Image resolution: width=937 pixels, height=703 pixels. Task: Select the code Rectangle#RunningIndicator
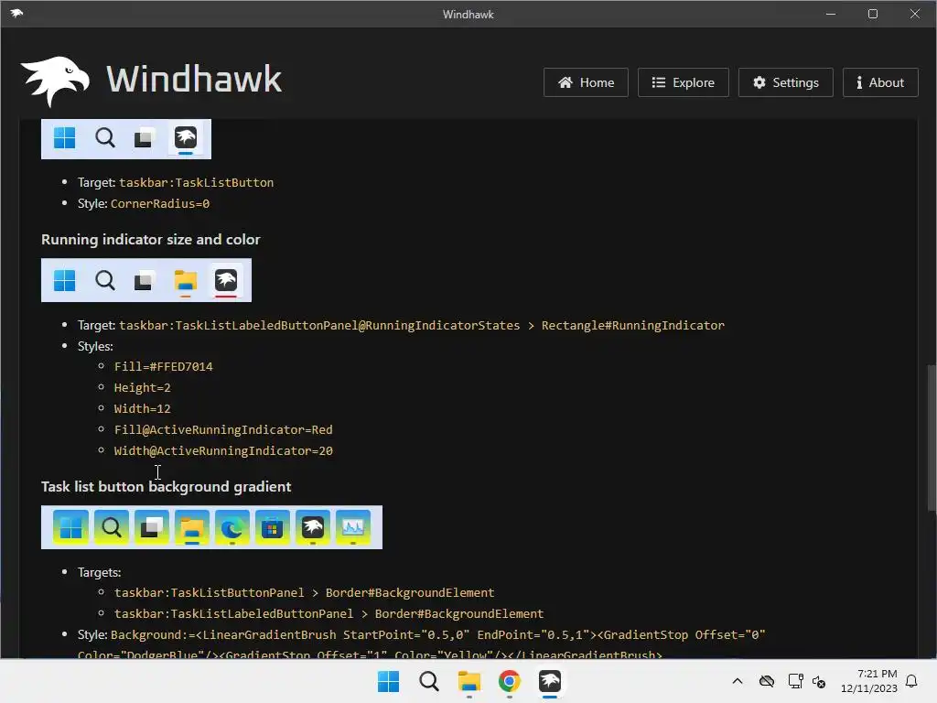(x=633, y=325)
